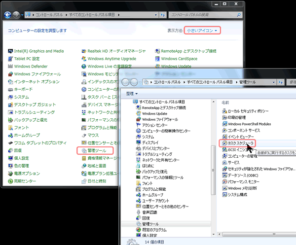This screenshot has height=245, width=296.
Task: Open the マウス icon in Control Panel
Action: coord(84,135)
